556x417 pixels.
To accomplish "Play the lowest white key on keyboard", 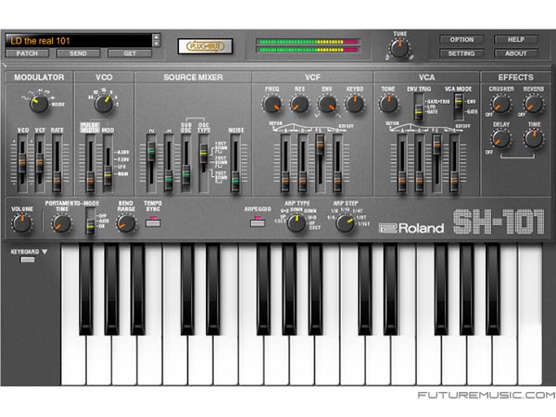I will [x=73, y=358].
